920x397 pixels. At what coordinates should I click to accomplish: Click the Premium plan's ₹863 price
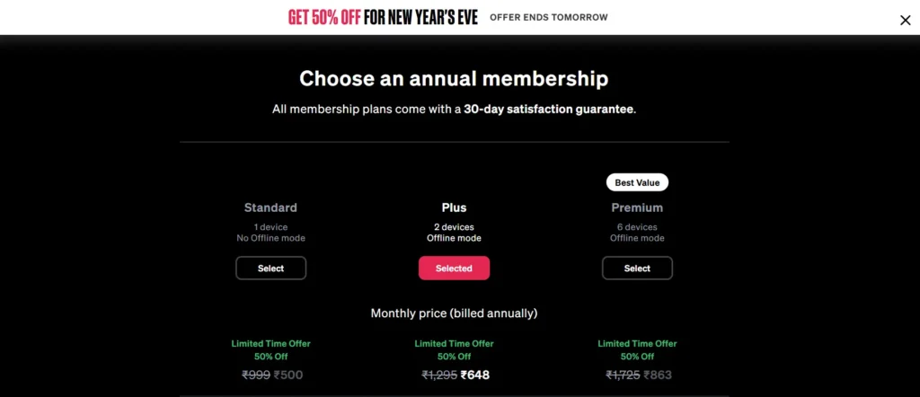(656, 375)
